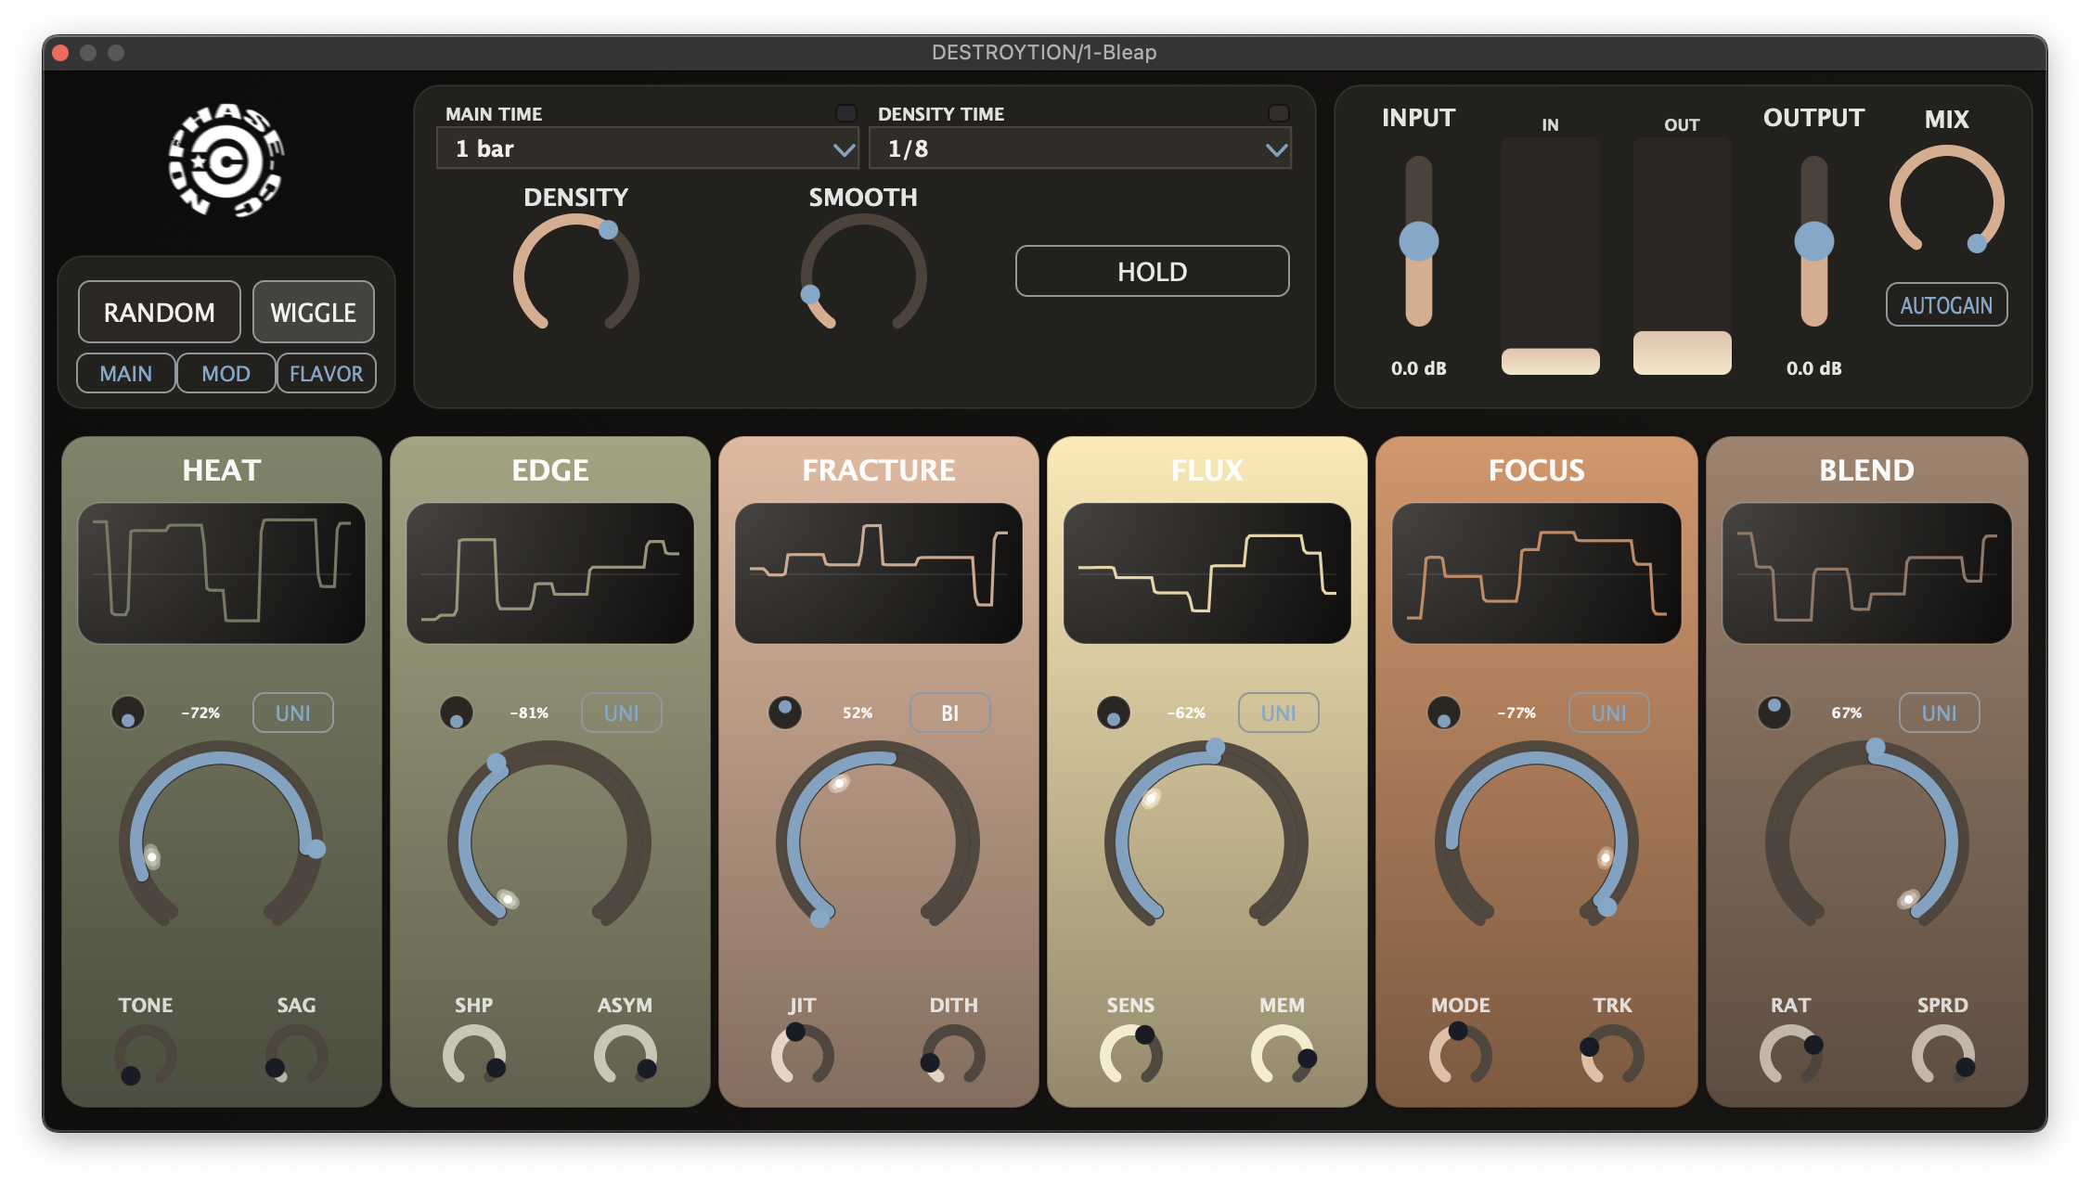
Task: Select the FLAVOR tab
Action: 326,373
